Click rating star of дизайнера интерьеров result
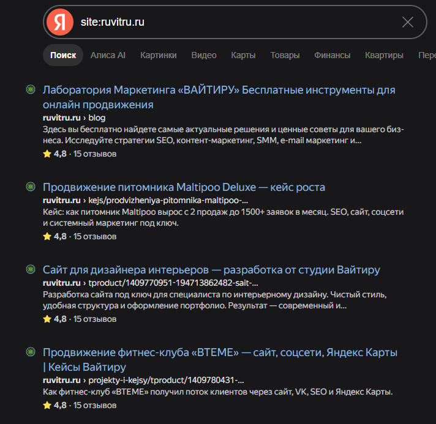Viewport: 436px width, 424px height. tap(47, 319)
